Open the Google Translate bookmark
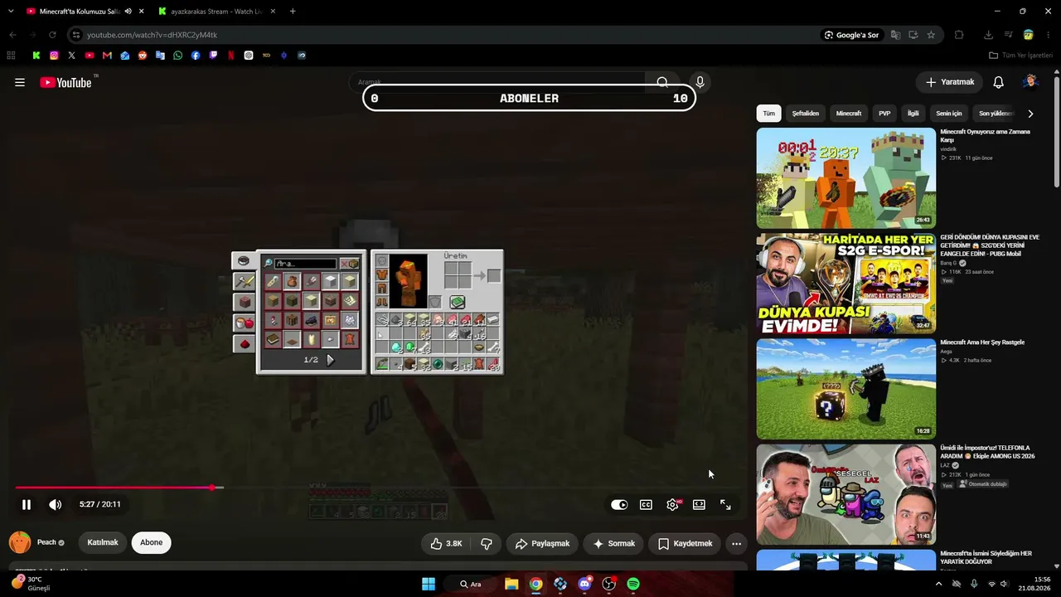1061x597 pixels. click(x=160, y=56)
